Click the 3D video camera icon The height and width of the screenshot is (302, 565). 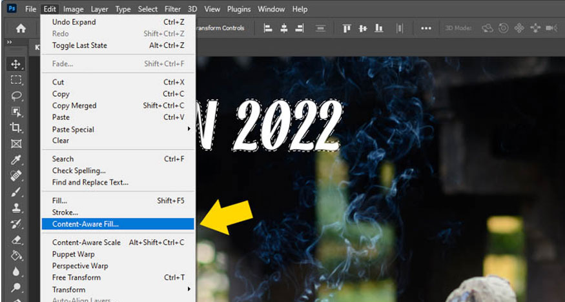[x=551, y=28]
